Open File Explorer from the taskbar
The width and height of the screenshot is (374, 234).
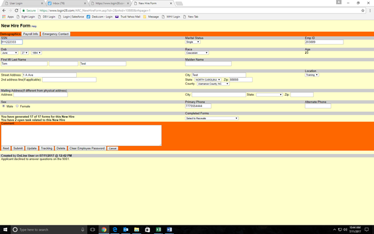point(137,230)
